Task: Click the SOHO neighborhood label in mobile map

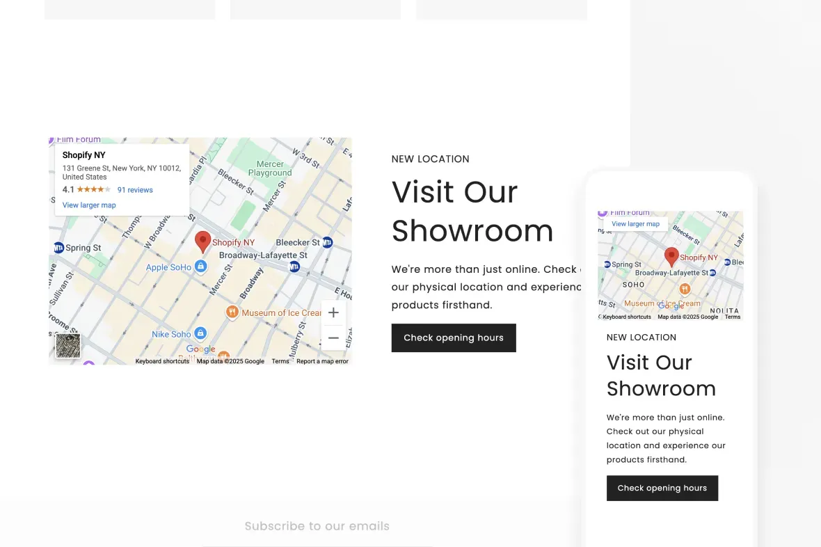Action: point(633,285)
